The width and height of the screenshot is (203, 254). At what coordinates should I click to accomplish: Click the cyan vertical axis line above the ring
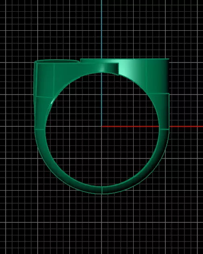[x=101, y=29]
